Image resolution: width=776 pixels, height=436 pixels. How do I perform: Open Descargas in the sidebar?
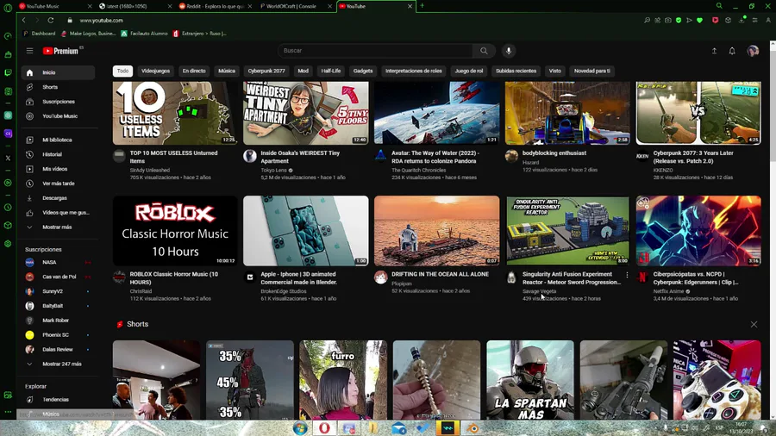pos(58,197)
